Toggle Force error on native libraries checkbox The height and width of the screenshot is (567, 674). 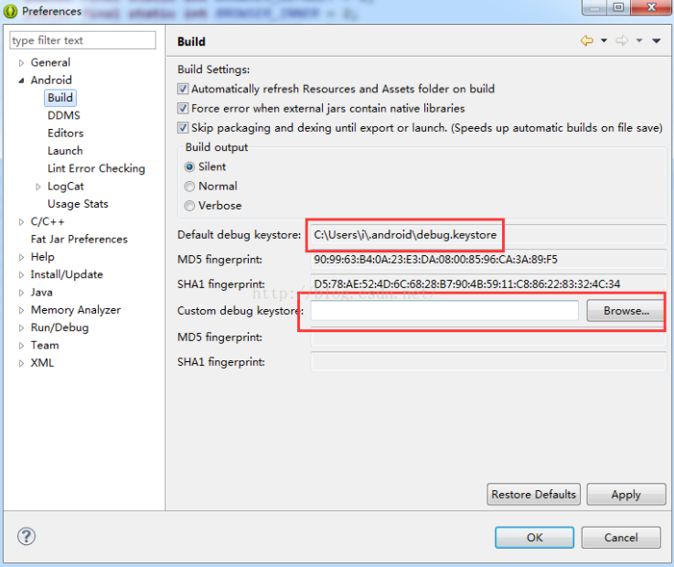pyautogui.click(x=184, y=108)
